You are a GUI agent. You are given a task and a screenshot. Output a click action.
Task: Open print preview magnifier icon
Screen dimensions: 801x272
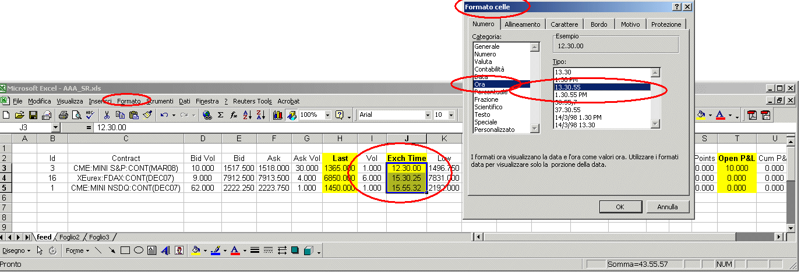pos(77,115)
